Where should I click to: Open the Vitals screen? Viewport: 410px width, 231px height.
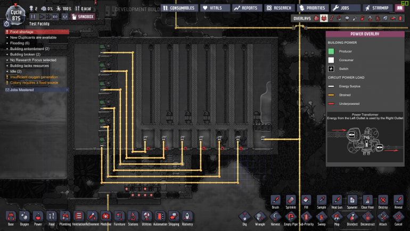(x=215, y=8)
